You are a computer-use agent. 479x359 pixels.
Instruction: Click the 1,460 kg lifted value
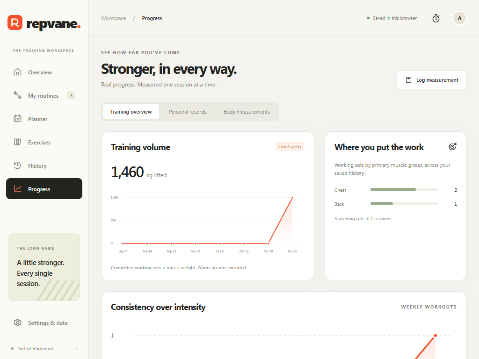tap(138, 172)
